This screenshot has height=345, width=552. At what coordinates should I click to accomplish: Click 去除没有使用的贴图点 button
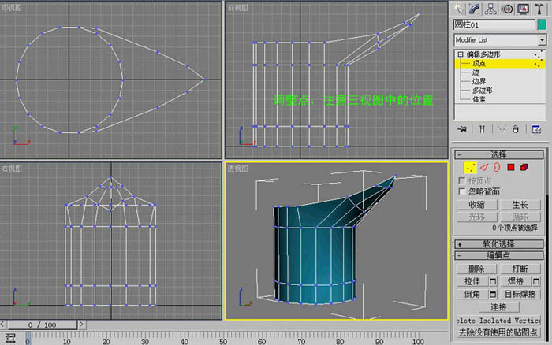point(499,332)
